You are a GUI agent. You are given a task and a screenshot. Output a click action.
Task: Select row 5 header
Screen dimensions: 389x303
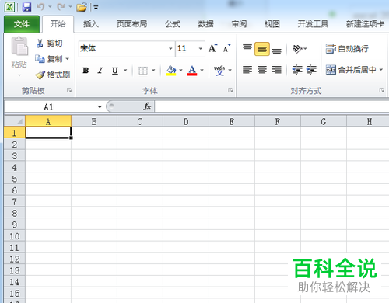[x=15, y=179]
